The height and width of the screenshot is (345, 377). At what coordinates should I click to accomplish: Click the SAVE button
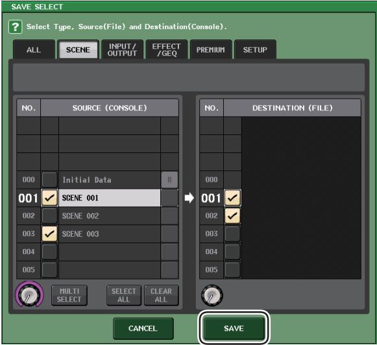coord(234,328)
